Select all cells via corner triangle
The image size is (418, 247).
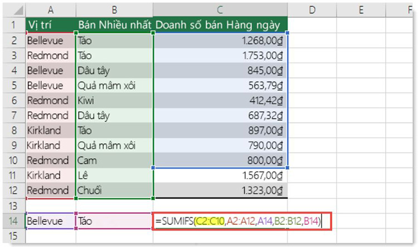click(x=14, y=10)
